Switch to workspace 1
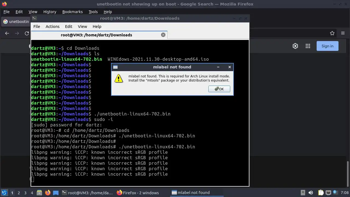 (12, 193)
